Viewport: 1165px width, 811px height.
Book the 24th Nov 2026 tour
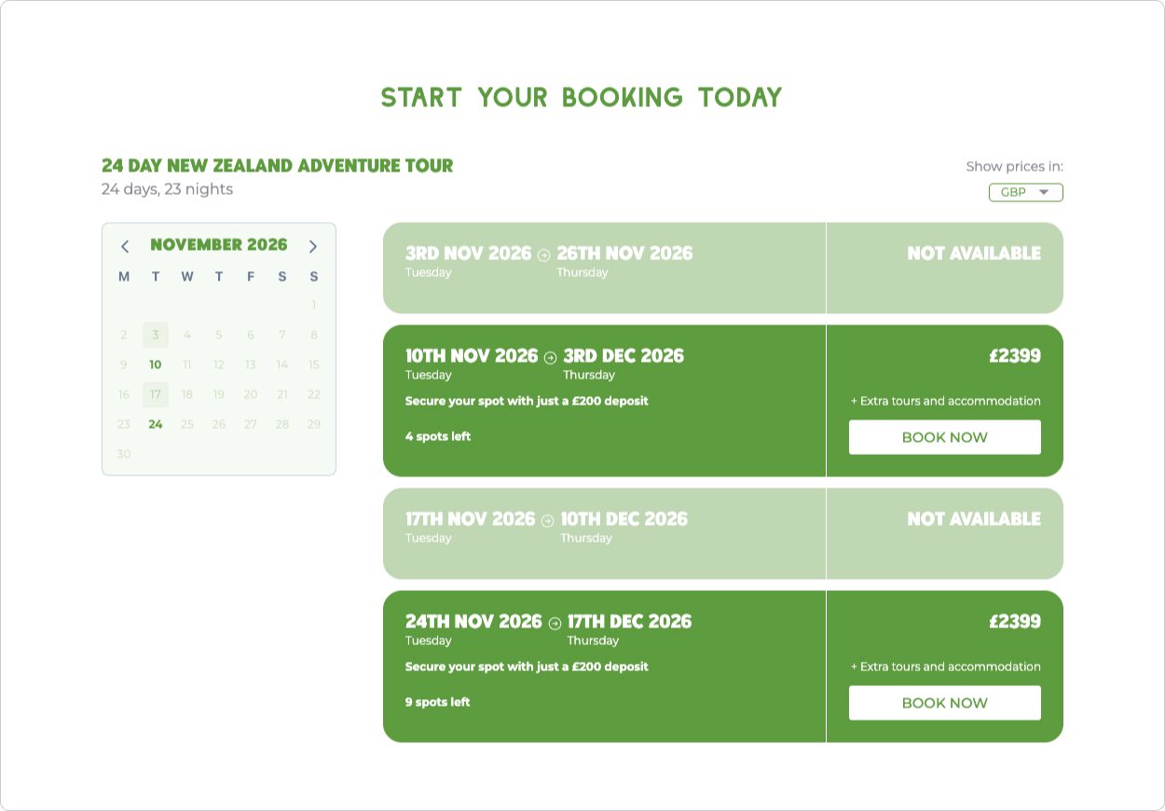click(944, 703)
